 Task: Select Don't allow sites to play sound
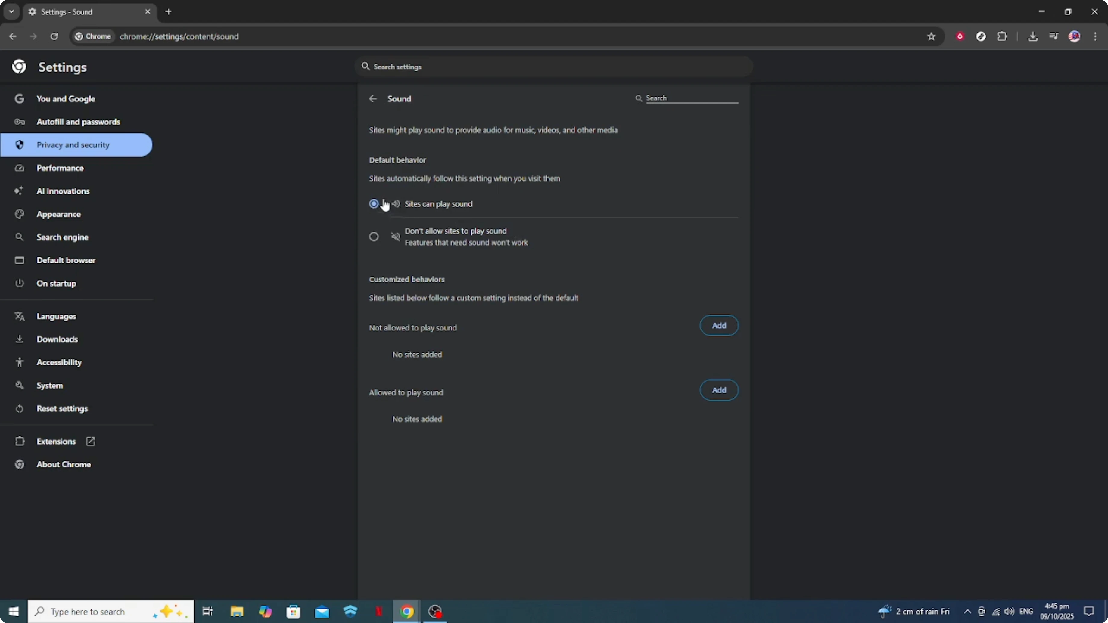tap(374, 237)
